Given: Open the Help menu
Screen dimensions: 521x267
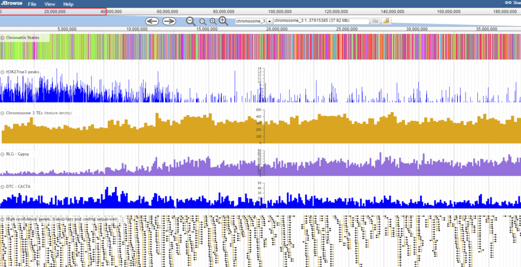Looking at the screenshot, I should [68, 4].
